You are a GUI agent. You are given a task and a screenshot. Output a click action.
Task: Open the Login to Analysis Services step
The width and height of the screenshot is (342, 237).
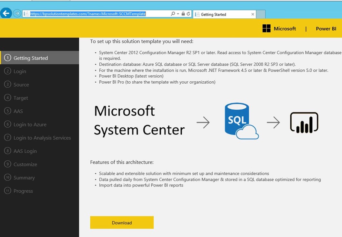coord(39,138)
